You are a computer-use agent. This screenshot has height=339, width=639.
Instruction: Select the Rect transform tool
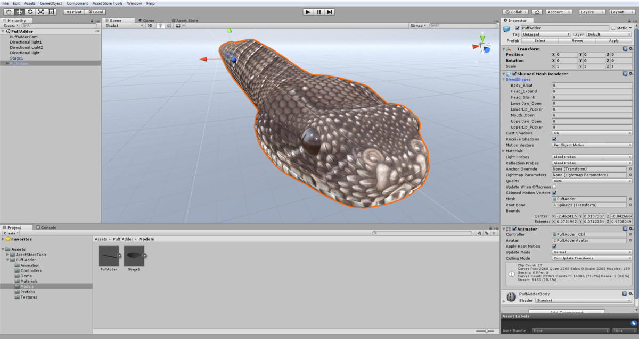tap(52, 12)
